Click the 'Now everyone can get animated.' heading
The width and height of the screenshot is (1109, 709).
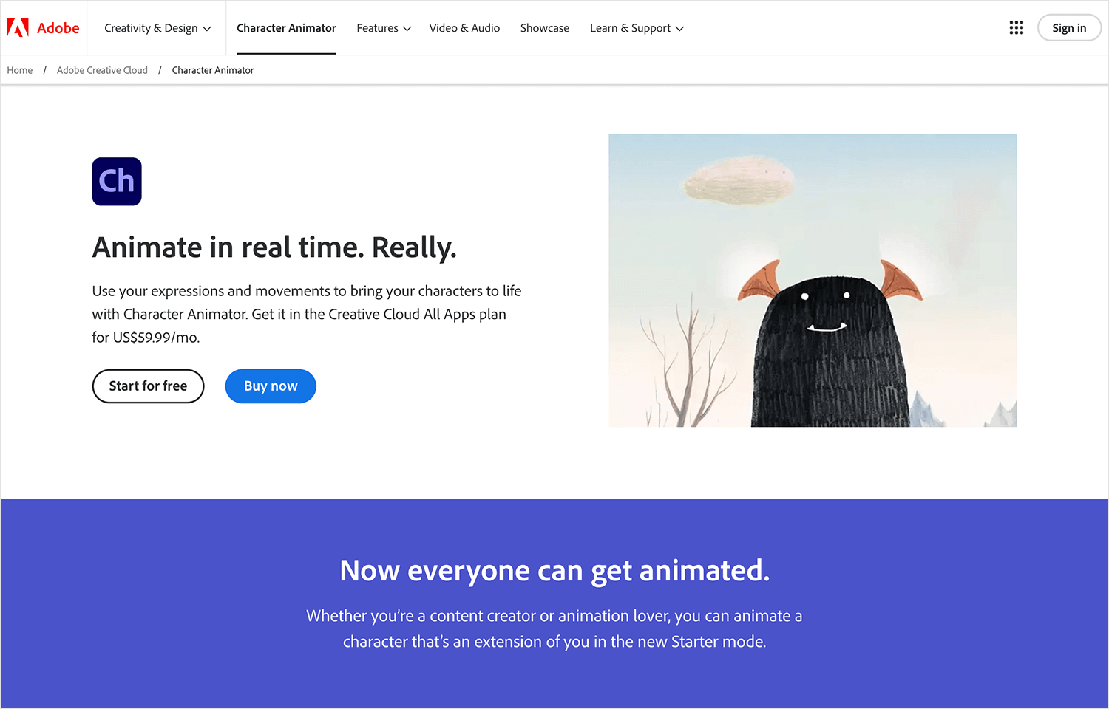(x=554, y=571)
